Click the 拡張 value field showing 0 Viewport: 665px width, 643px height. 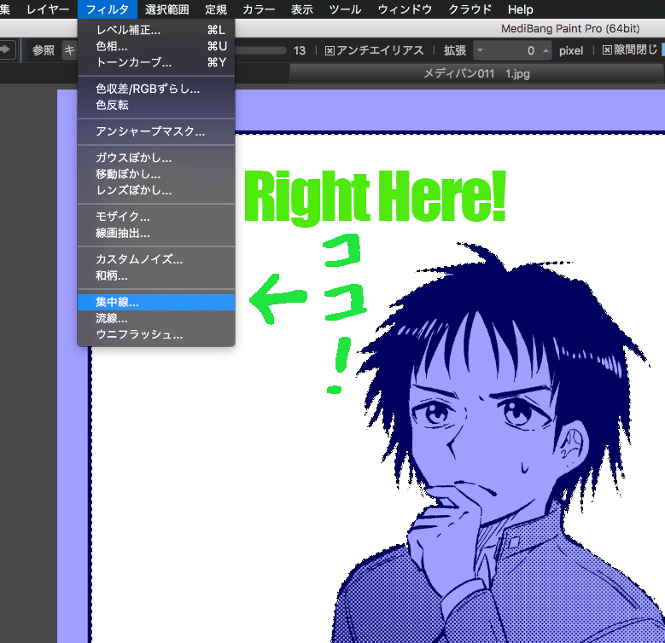pyautogui.click(x=512, y=51)
